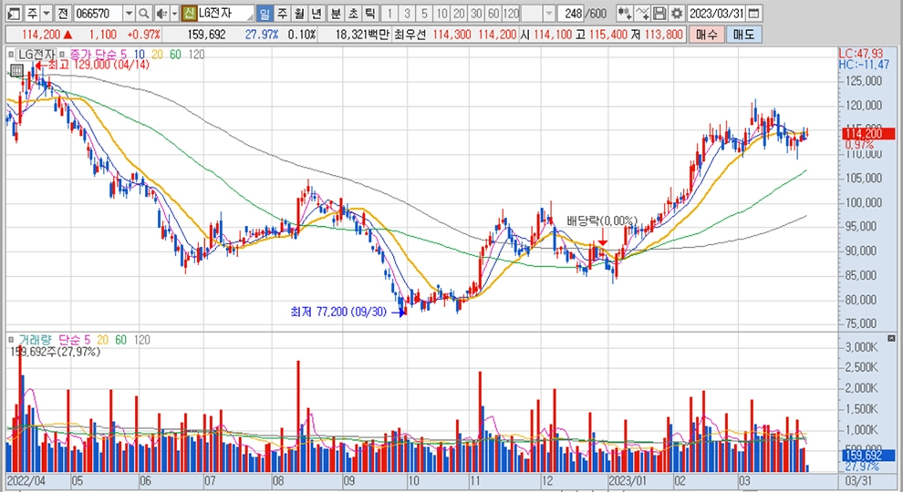Select interval button 10
The height and width of the screenshot is (492, 903).
tap(441, 13)
